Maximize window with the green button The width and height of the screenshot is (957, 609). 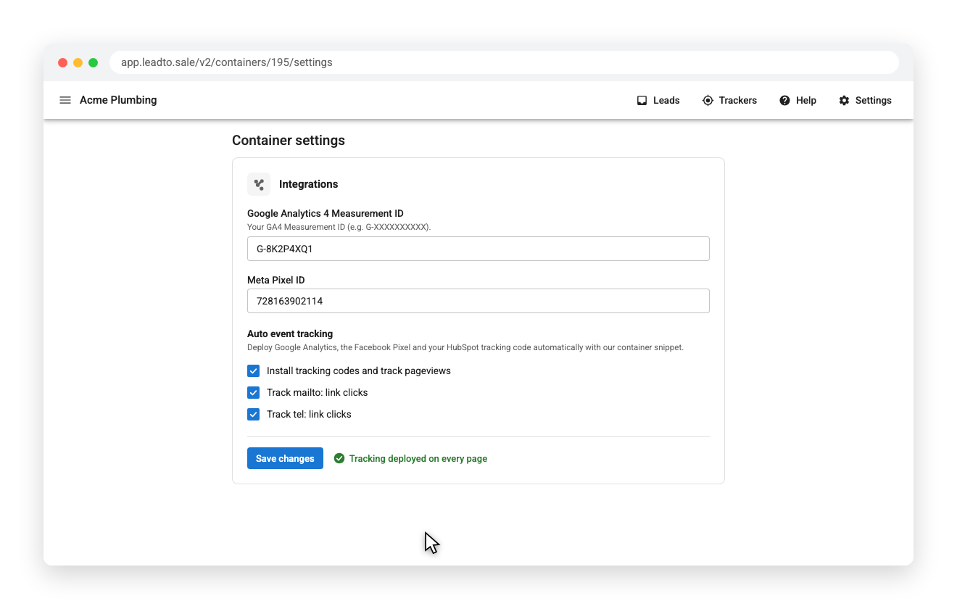coord(94,62)
